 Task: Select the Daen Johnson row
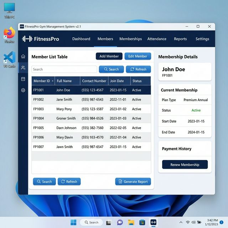91,128
